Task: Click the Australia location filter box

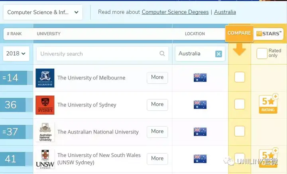Action: (200, 54)
